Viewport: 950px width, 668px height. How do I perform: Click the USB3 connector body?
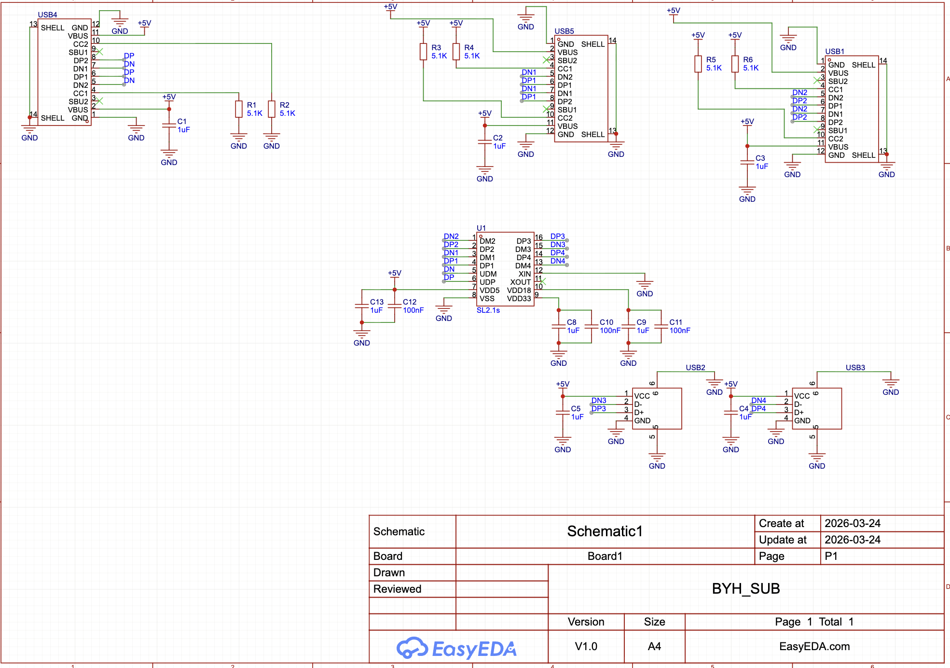pyautogui.click(x=817, y=408)
